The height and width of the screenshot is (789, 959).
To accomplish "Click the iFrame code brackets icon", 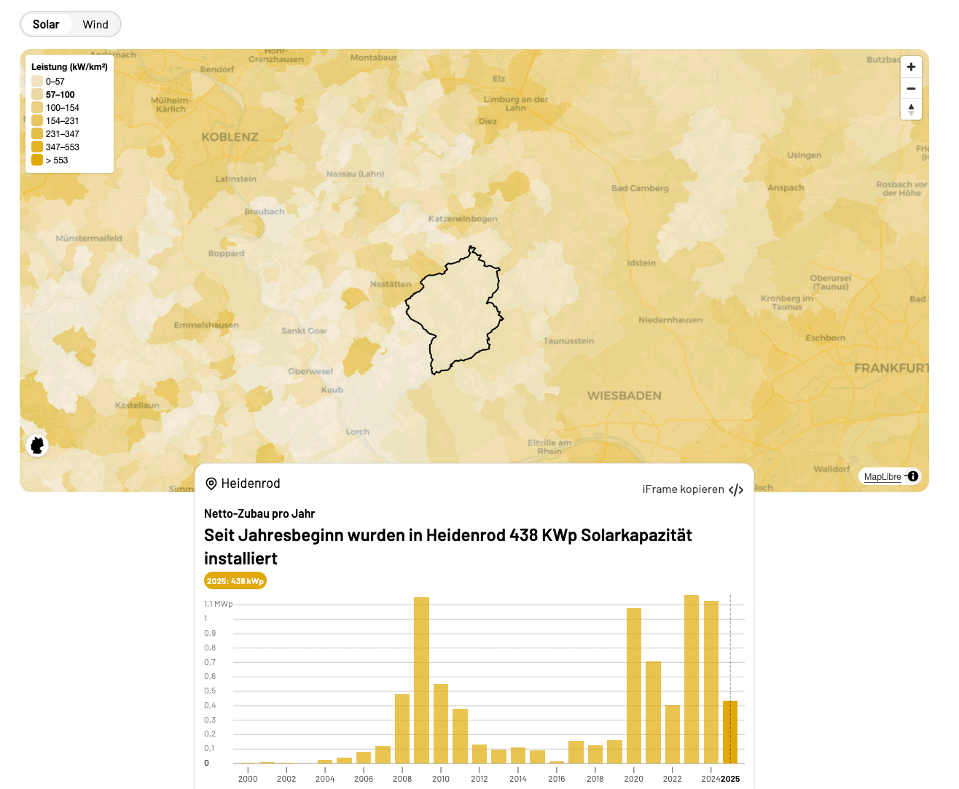I will [736, 490].
